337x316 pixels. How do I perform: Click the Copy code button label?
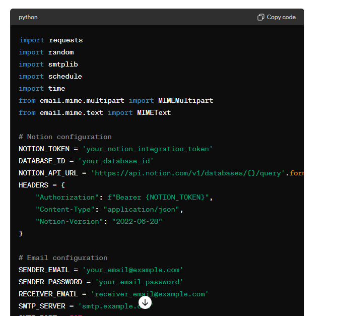point(281,17)
